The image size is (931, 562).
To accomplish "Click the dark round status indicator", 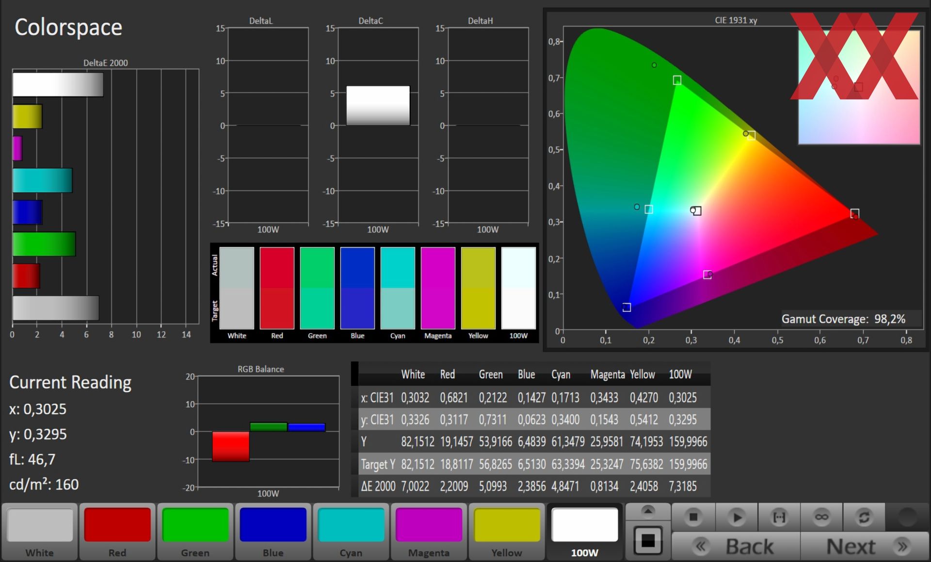I will coord(907,517).
